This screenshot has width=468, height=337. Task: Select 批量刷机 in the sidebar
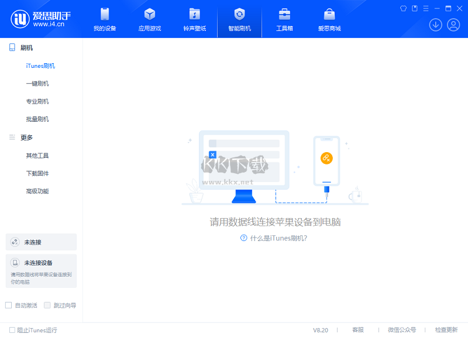[x=37, y=119]
